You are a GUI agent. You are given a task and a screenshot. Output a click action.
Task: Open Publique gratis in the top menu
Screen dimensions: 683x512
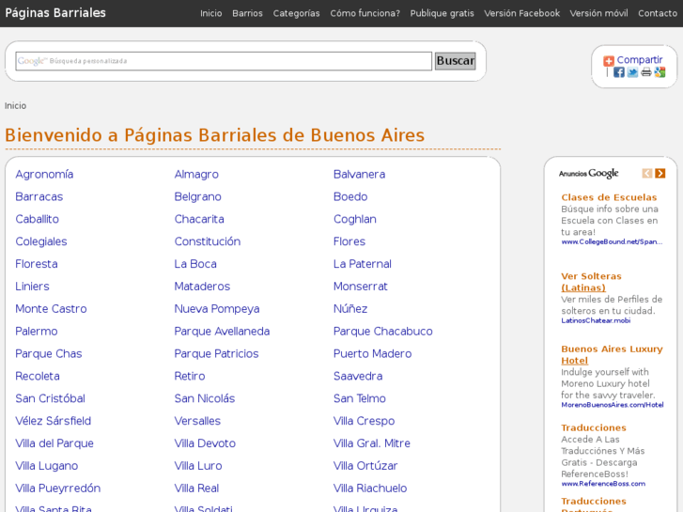click(x=442, y=13)
